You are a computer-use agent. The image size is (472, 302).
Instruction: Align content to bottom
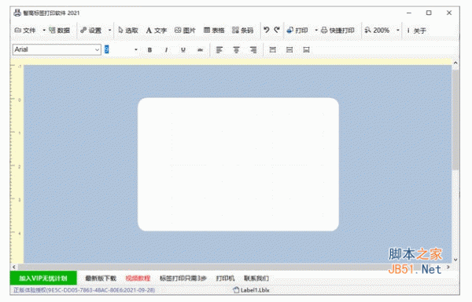tap(306, 50)
